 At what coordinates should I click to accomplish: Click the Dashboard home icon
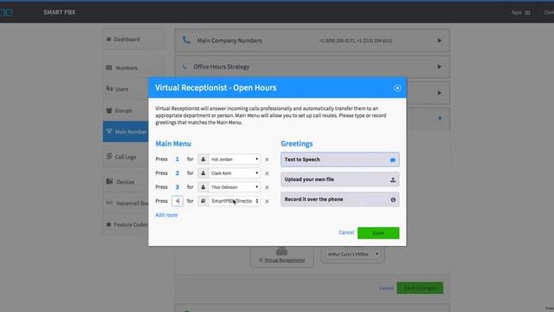point(109,39)
